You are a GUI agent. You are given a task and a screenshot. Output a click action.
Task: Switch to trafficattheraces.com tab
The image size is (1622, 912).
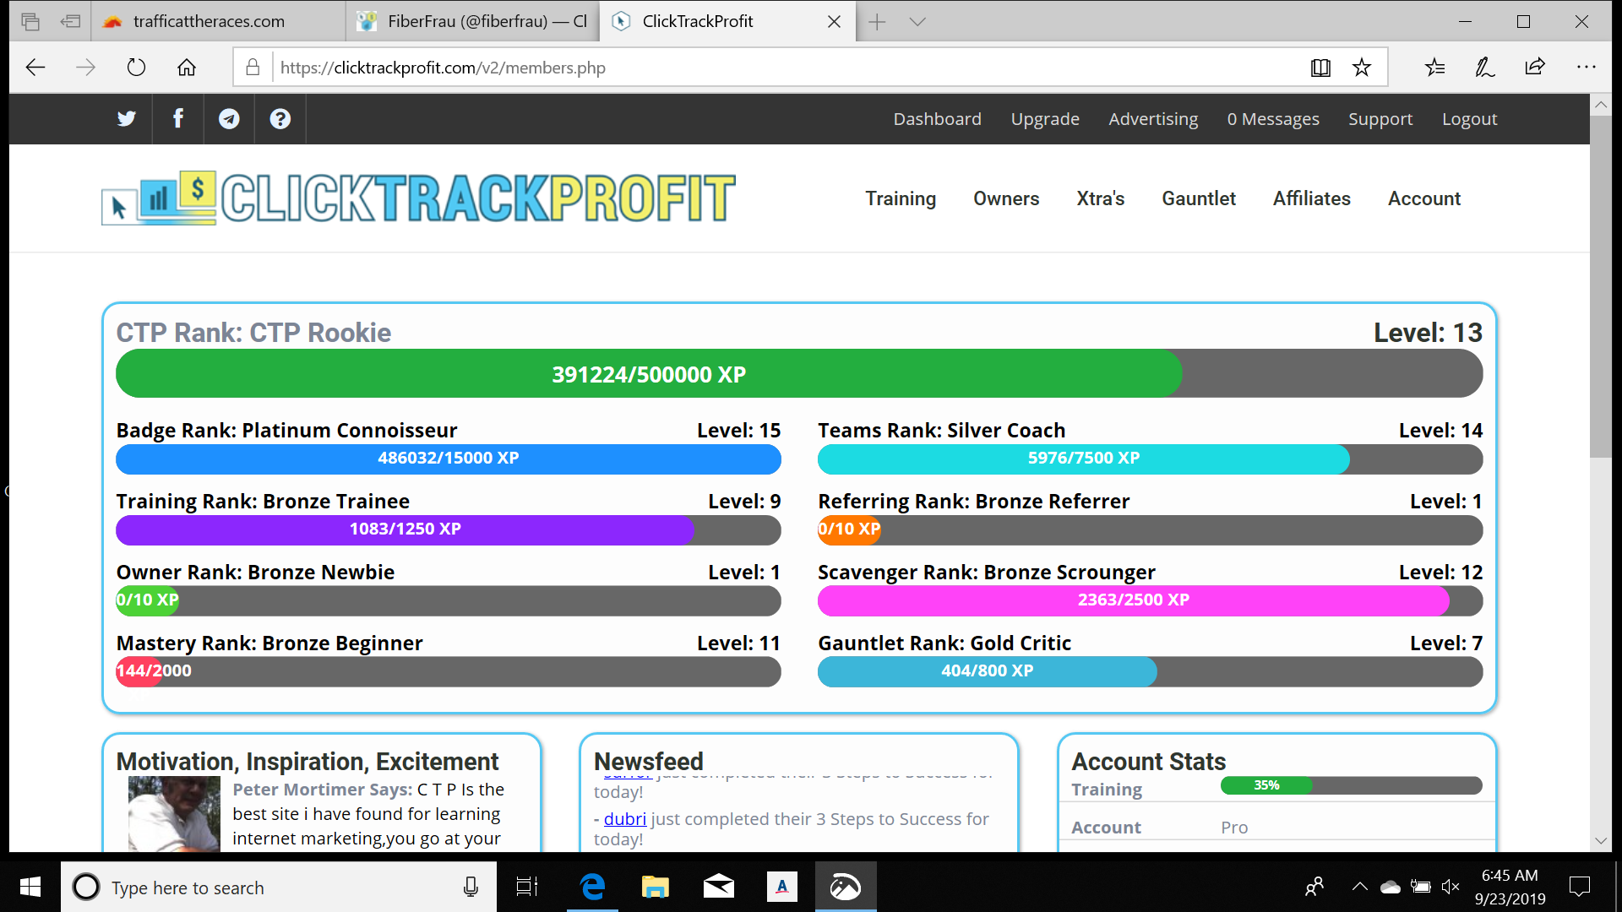coord(219,21)
